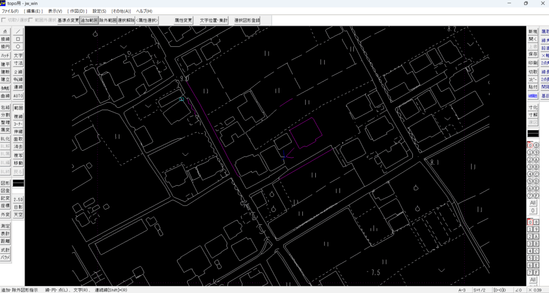549x293 pixels.
Task: Open left toolbar line attribute color bar
Action: coord(18,184)
